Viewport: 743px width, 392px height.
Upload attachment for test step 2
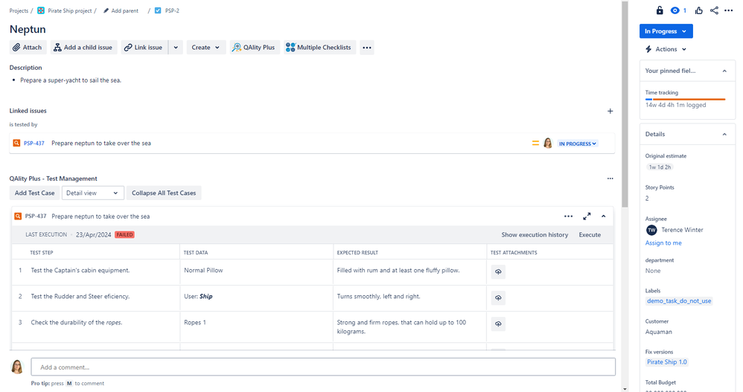coord(498,298)
